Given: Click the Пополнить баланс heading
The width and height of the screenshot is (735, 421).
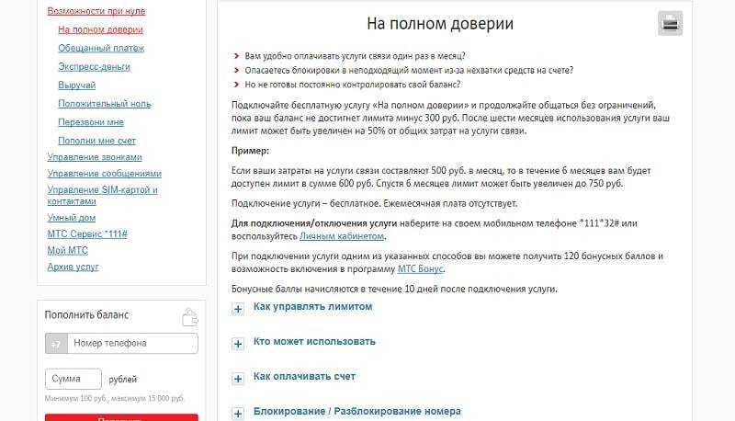Looking at the screenshot, I should (86, 315).
